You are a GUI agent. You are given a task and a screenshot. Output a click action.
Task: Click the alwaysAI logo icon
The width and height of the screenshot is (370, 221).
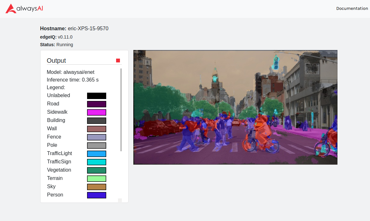[x=11, y=9]
